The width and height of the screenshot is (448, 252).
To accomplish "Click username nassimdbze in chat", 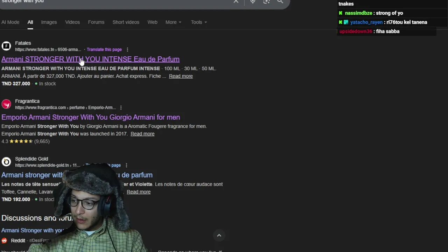I will click(x=358, y=13).
